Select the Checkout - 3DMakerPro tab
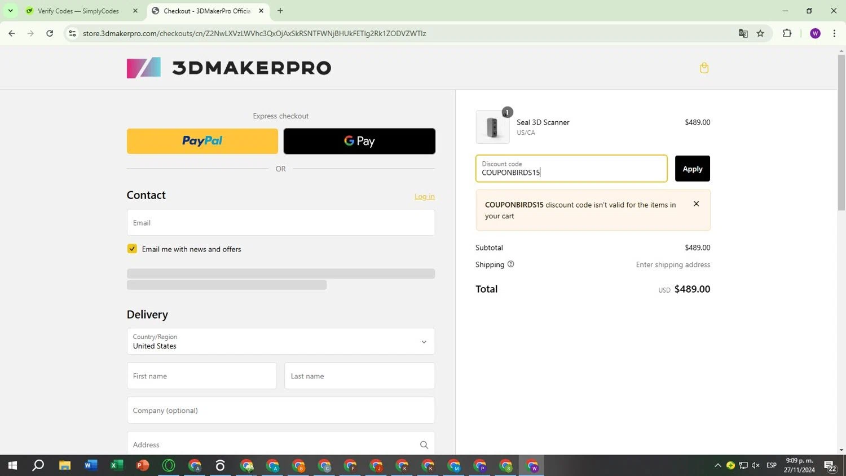The image size is (846, 476). click(206, 11)
